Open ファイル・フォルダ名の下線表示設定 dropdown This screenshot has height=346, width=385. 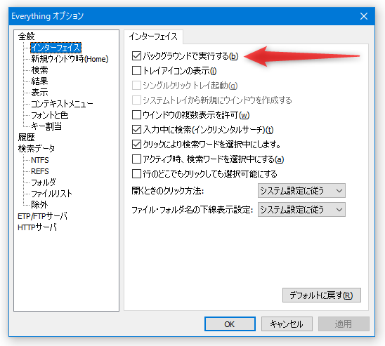pos(301,210)
